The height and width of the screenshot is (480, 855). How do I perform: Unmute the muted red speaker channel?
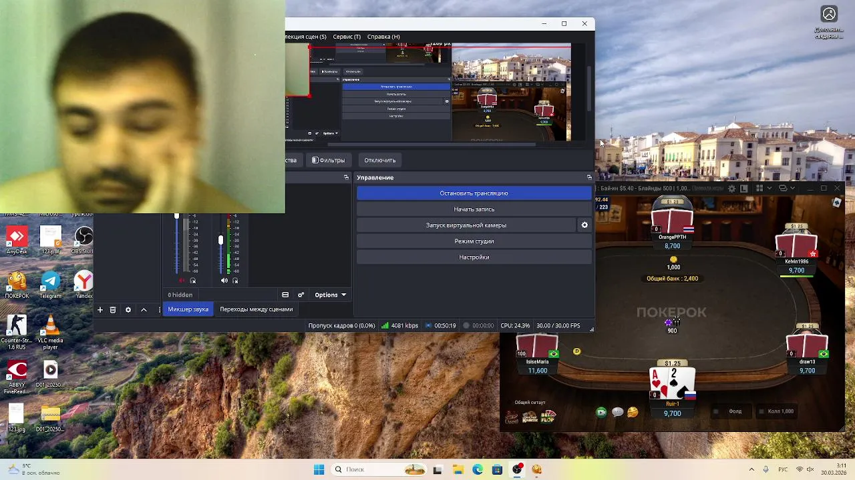[182, 281]
